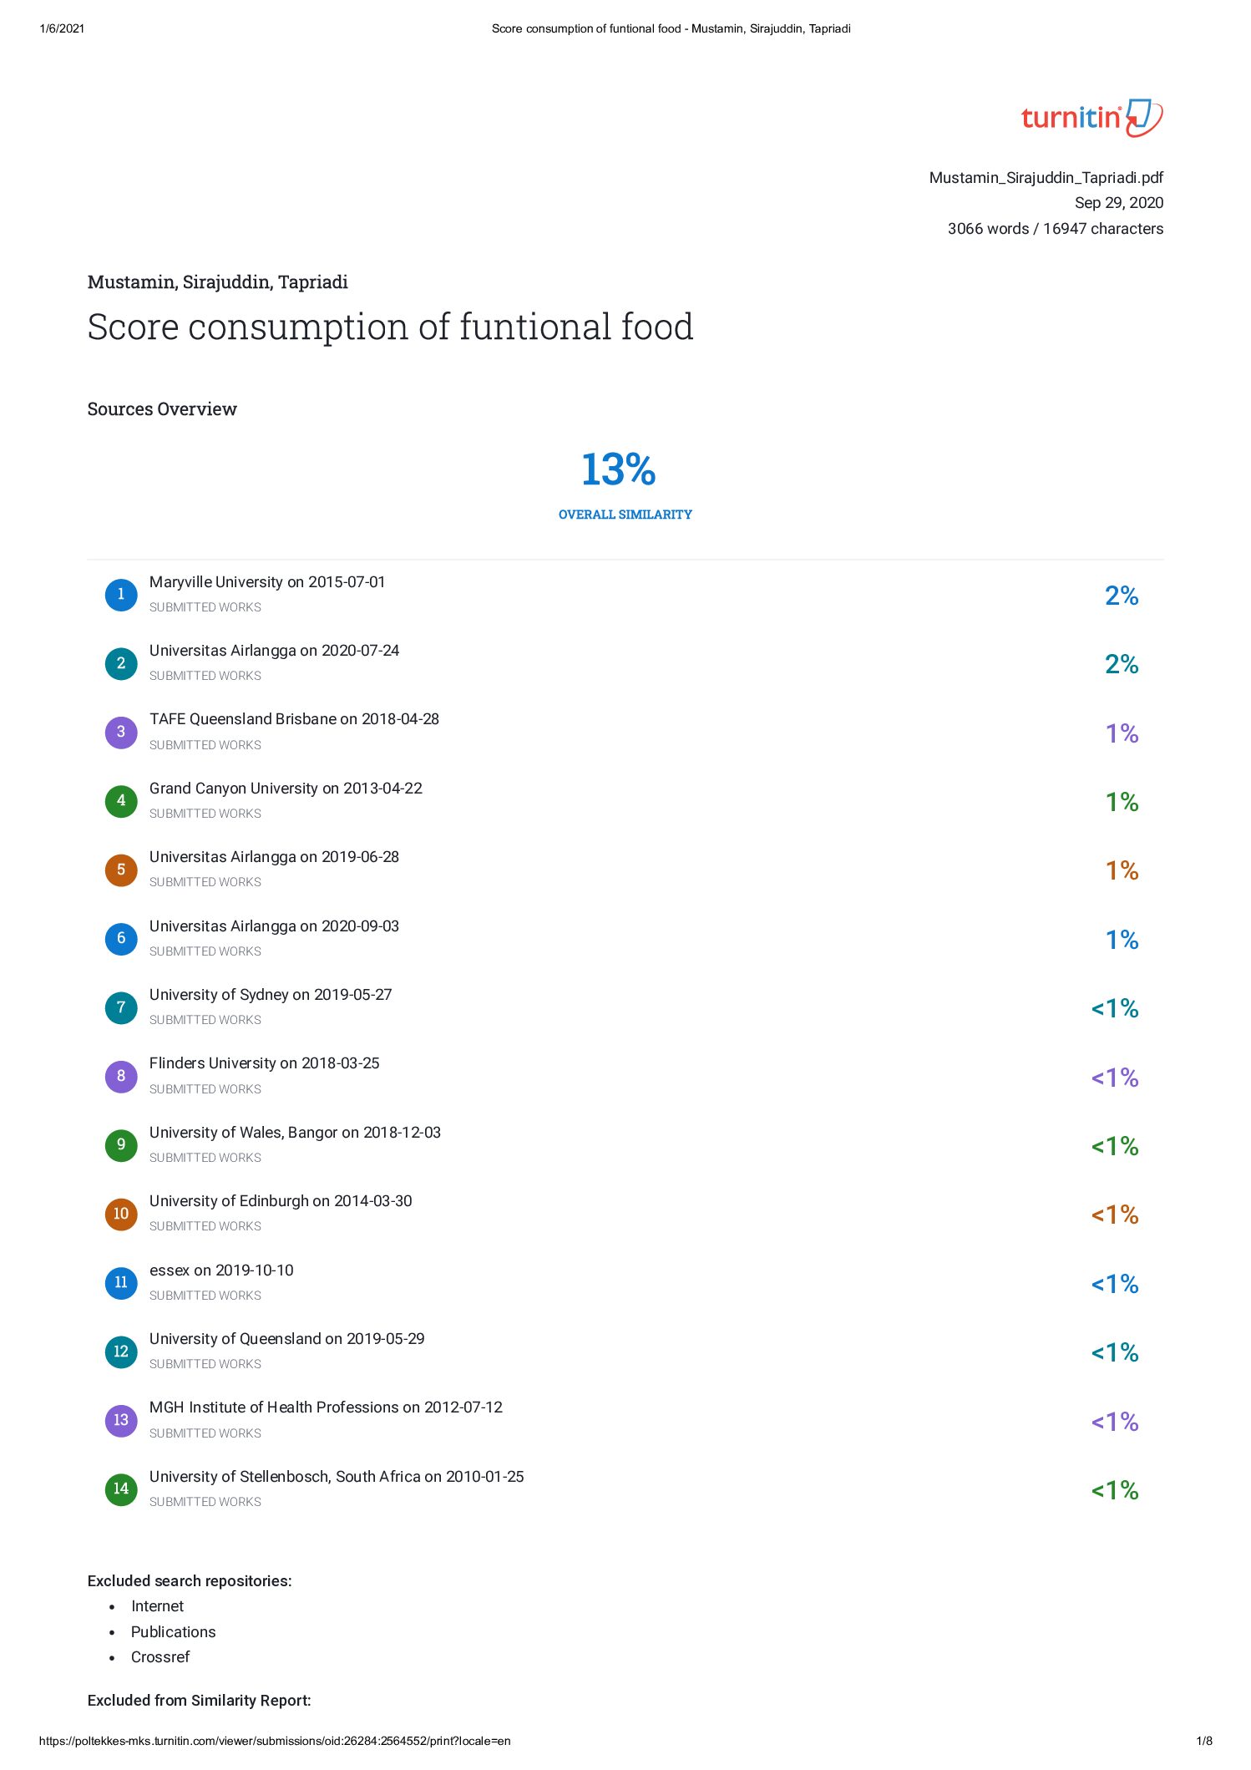Open Maryville University on 2015-07-01 source
The height and width of the screenshot is (1770, 1251).
(267, 582)
